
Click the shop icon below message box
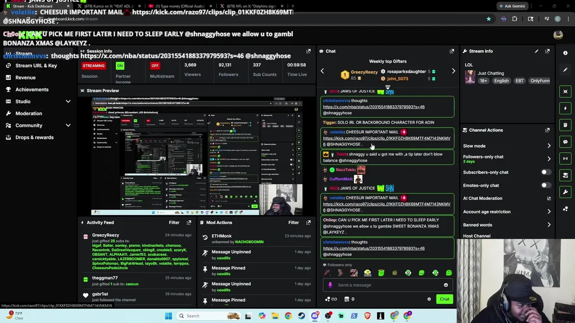coord(347,299)
